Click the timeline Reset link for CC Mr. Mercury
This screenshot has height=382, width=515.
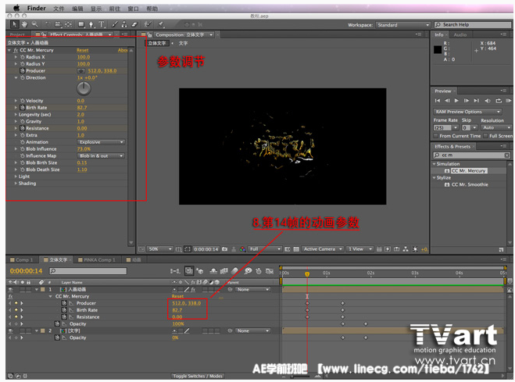pos(177,296)
